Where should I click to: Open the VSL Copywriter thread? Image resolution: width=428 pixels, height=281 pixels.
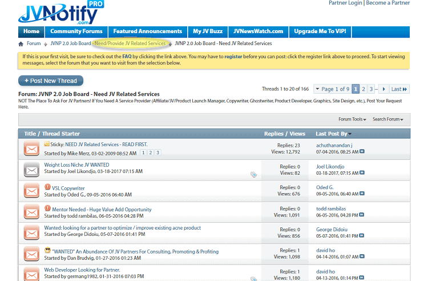[68, 188]
